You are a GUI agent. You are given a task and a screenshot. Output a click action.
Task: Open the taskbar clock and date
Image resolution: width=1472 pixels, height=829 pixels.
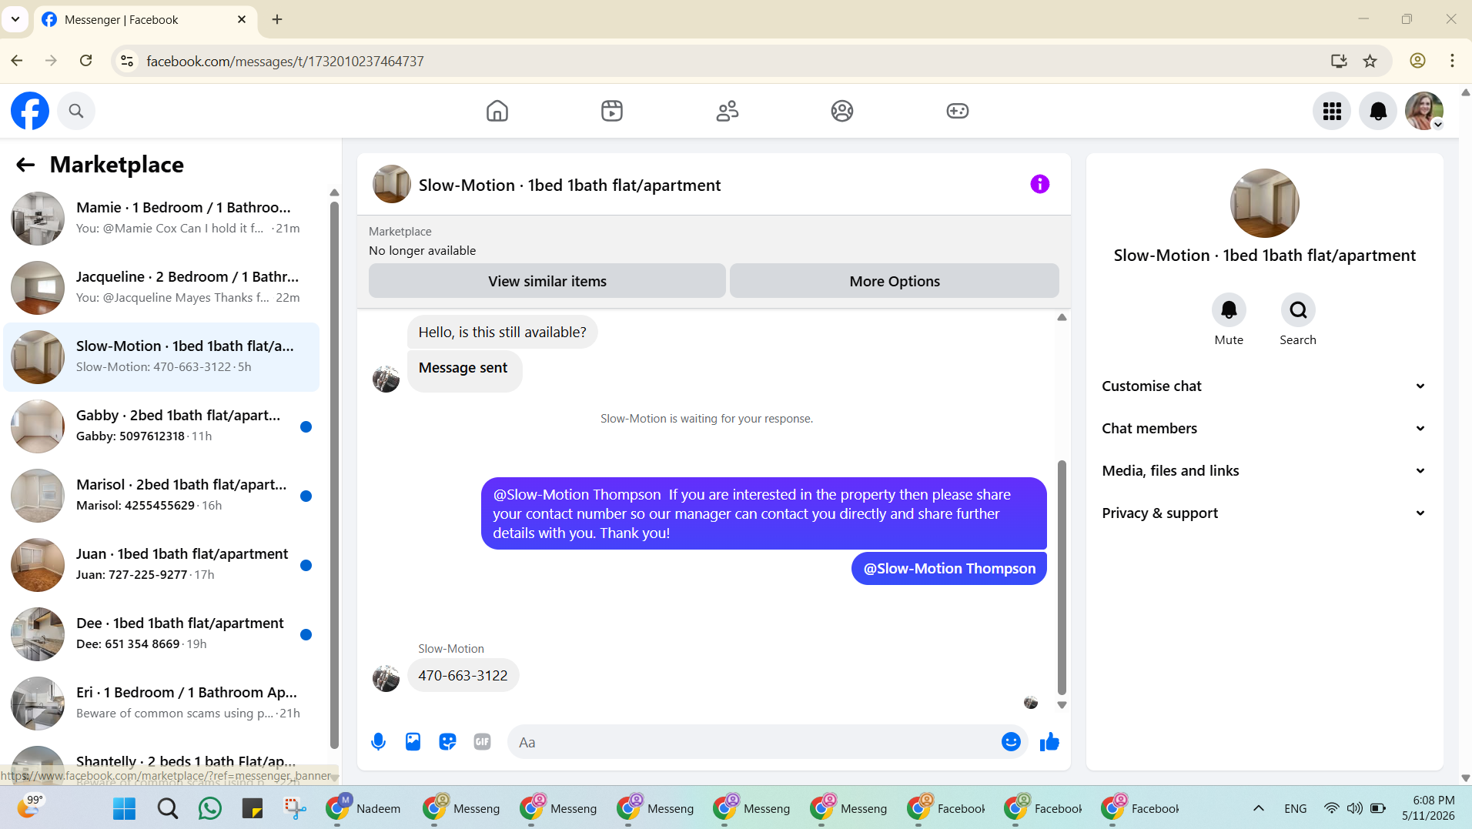coord(1428,808)
